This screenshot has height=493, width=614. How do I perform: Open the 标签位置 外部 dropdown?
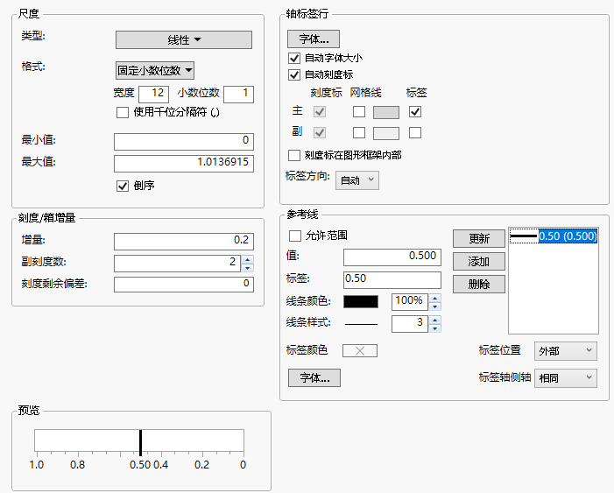point(566,351)
